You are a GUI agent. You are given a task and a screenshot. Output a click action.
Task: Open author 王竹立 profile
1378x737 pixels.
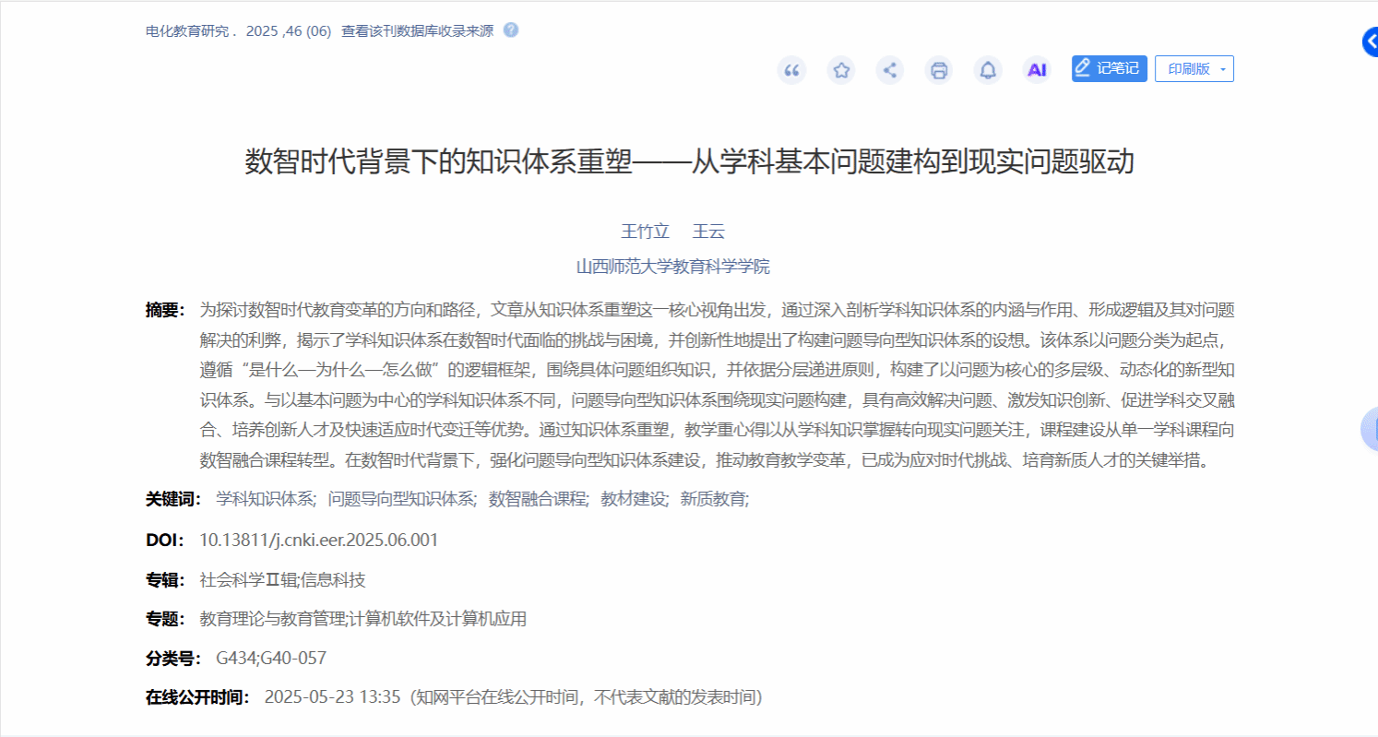click(645, 232)
